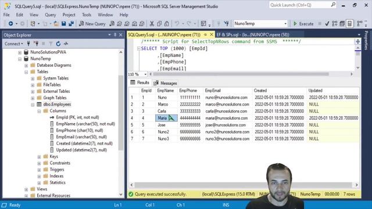This screenshot has height=209, width=372.
Task: Click the New Query button
Action: [92, 23]
